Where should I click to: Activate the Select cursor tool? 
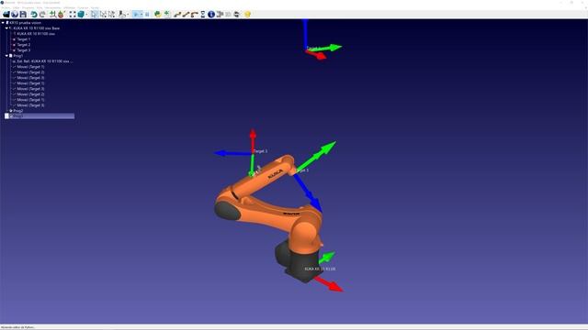pos(94,15)
